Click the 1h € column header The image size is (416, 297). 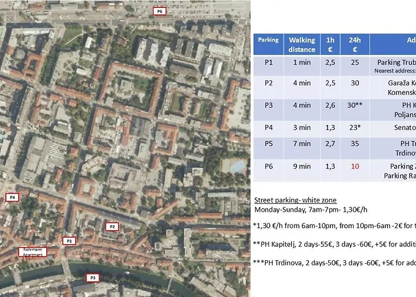coord(331,45)
